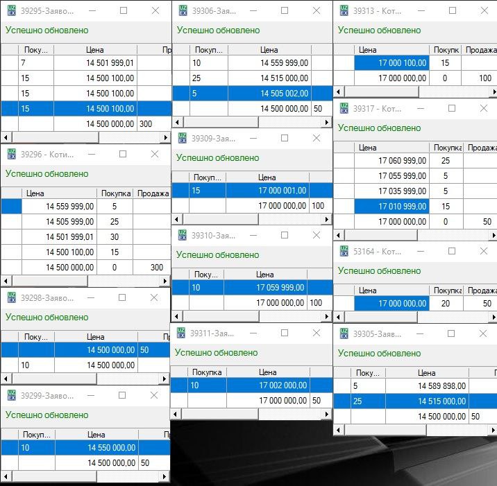Select row with quantity 10 in window 39298
The image size is (497, 486).
(x=85, y=365)
